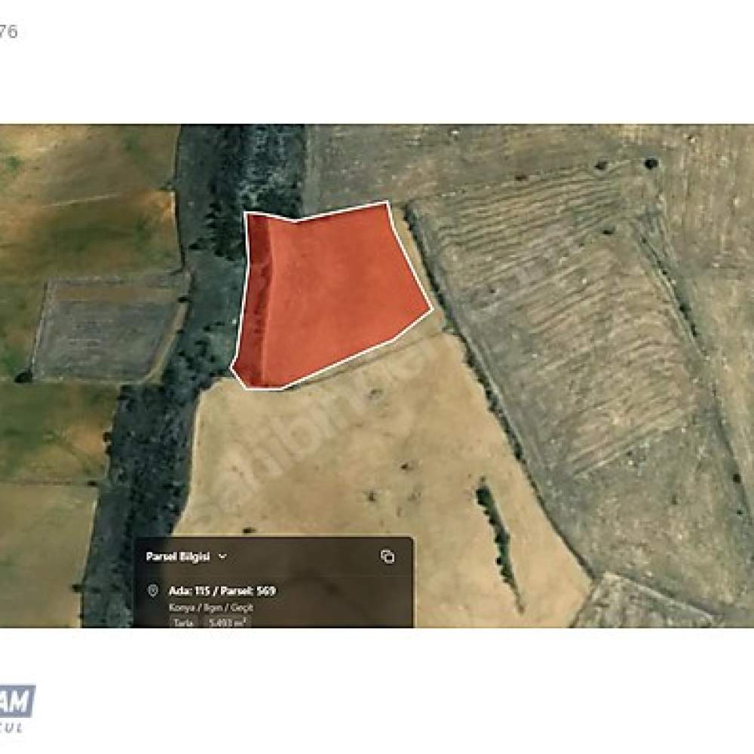
Task: Click the dark tree strip left of parcel
Action: point(212,289)
